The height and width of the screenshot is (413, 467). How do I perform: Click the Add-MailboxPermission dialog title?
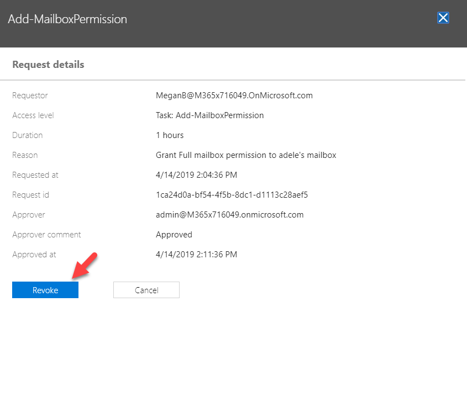(x=67, y=19)
